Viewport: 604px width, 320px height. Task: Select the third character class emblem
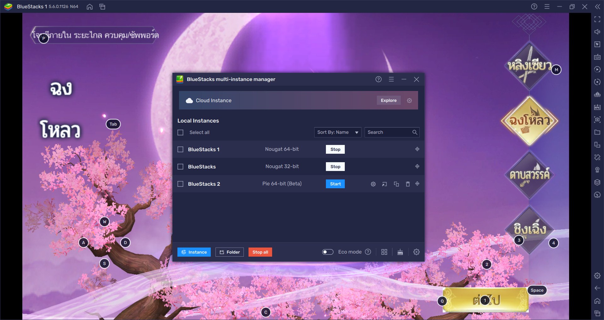529,175
